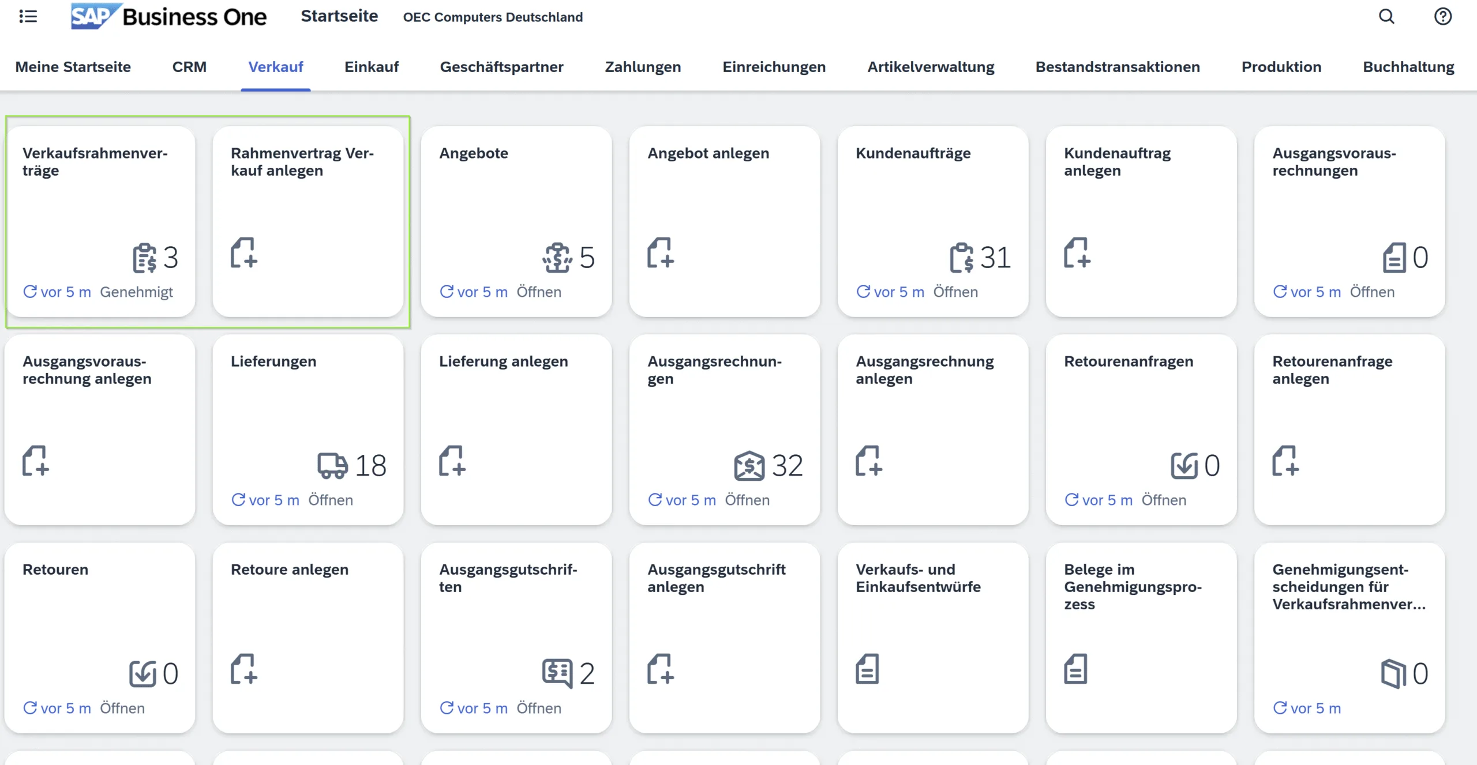
Task: Go to Meine Startseite tab
Action: (x=73, y=67)
